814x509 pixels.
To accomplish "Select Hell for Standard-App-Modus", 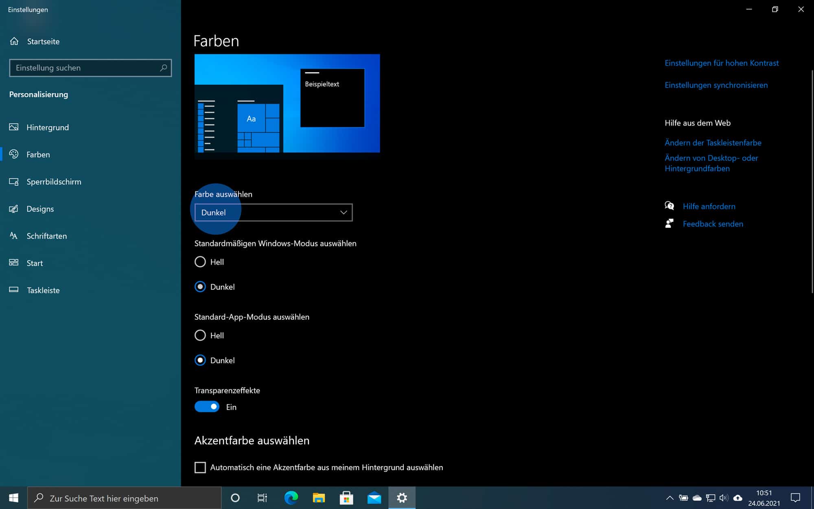I will [200, 335].
